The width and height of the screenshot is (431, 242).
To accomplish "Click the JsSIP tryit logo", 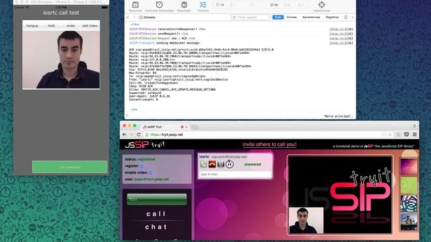I will (x=145, y=145).
